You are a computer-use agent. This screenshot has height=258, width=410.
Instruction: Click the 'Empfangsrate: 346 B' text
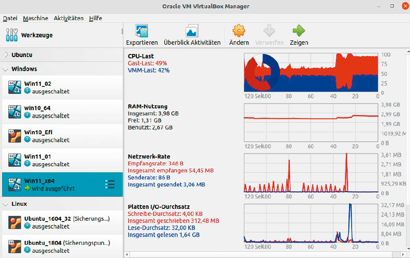click(x=155, y=164)
